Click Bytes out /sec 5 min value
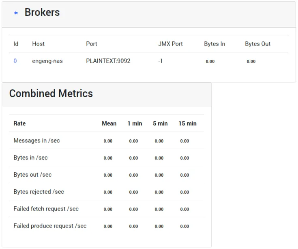Image resolution: width=298 pixels, height=249 pixels. pos(159,175)
